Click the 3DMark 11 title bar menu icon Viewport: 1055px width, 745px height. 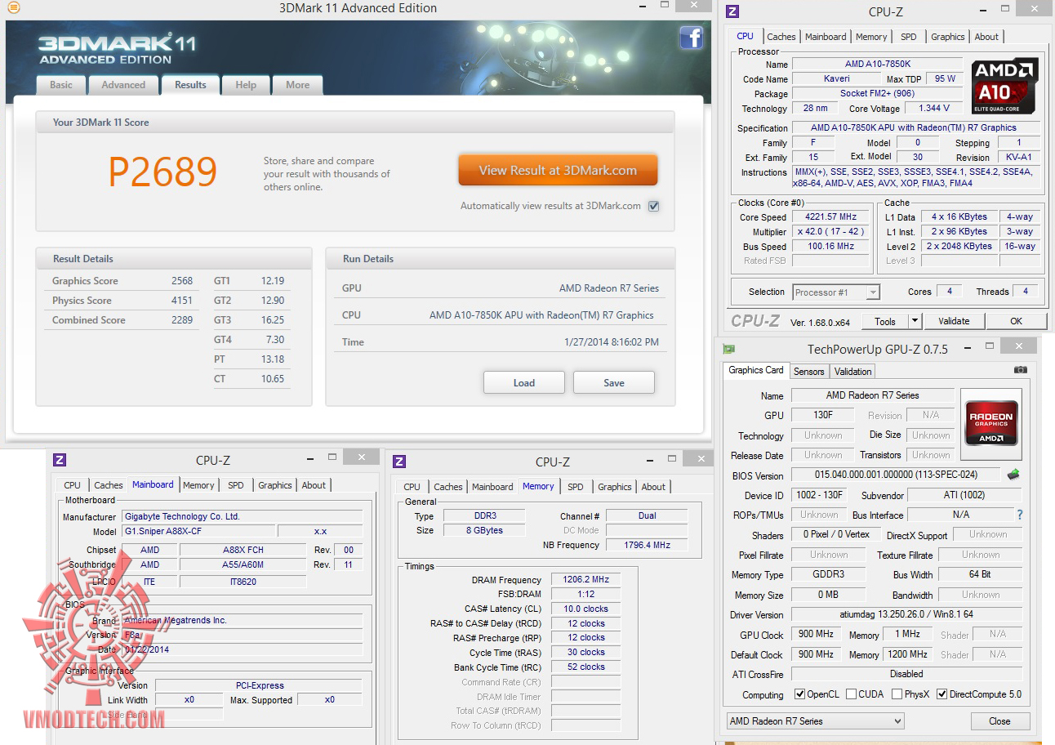[13, 8]
